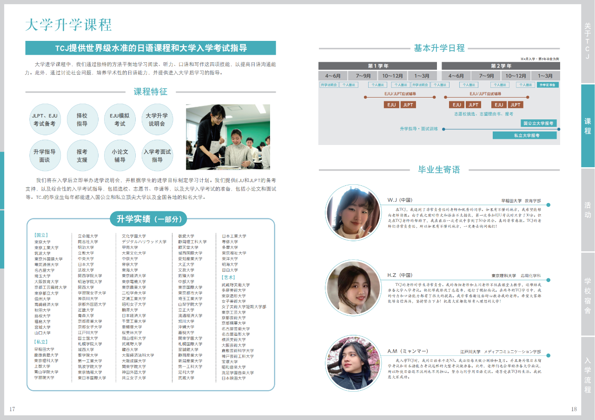The height and width of the screenshot is (420, 595).
Task: Click the 升学指导面谈 circle
Action: coord(45,156)
